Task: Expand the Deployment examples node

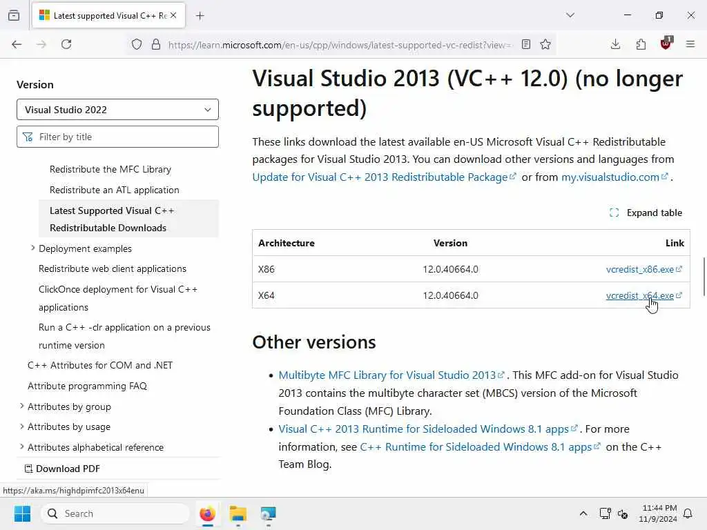Action: (x=32, y=248)
